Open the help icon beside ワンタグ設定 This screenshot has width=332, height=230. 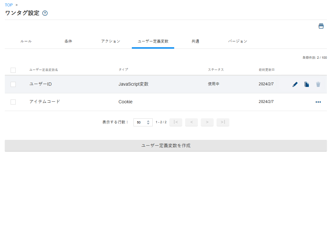(x=45, y=13)
